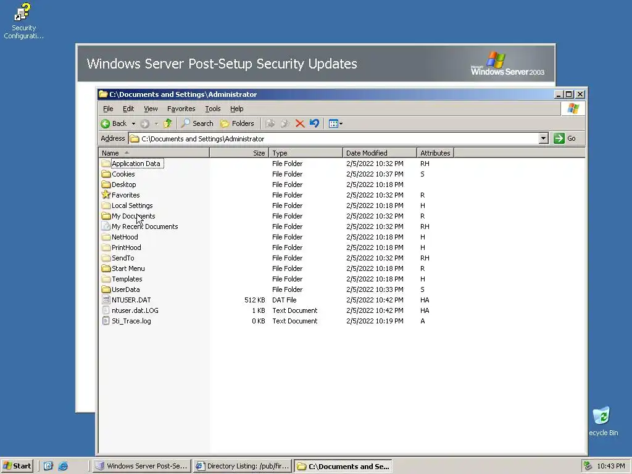This screenshot has width=632, height=474.
Task: Sort by Date Modified column header
Action: coord(380,153)
